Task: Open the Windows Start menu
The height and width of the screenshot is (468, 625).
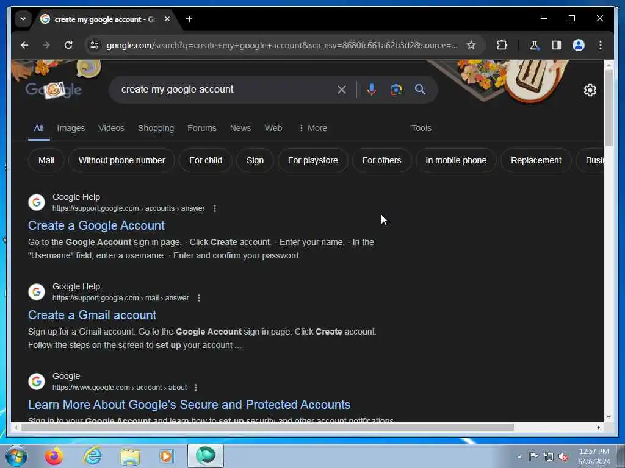Action: pyautogui.click(x=16, y=456)
